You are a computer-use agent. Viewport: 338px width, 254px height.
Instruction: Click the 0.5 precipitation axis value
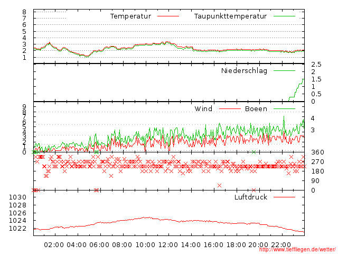tap(316, 94)
